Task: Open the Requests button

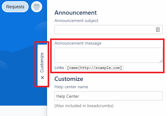Action: (x=15, y=7)
